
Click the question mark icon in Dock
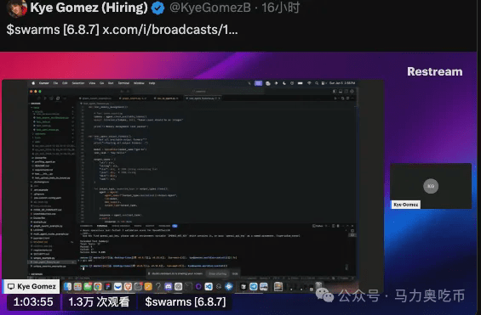click(158, 287)
